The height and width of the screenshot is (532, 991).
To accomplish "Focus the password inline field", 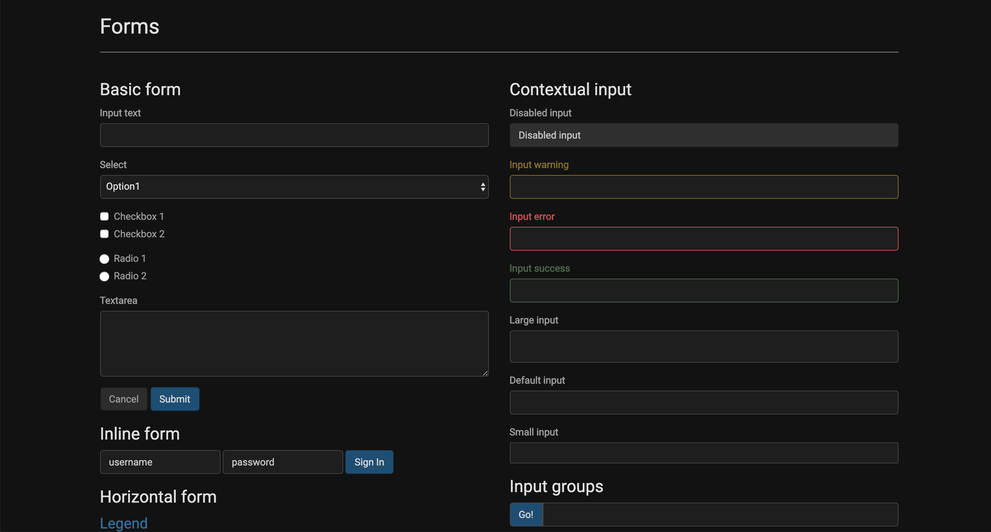I will click(x=283, y=462).
